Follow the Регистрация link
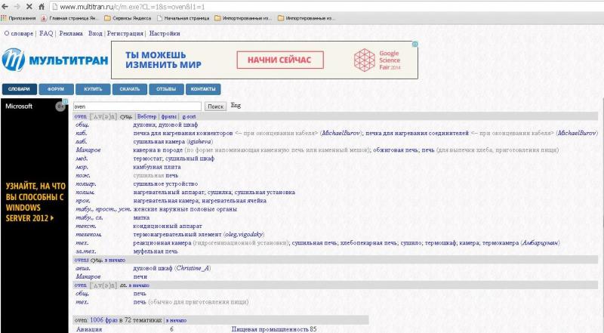Image resolution: width=604 pixels, height=333 pixels. tap(125, 34)
